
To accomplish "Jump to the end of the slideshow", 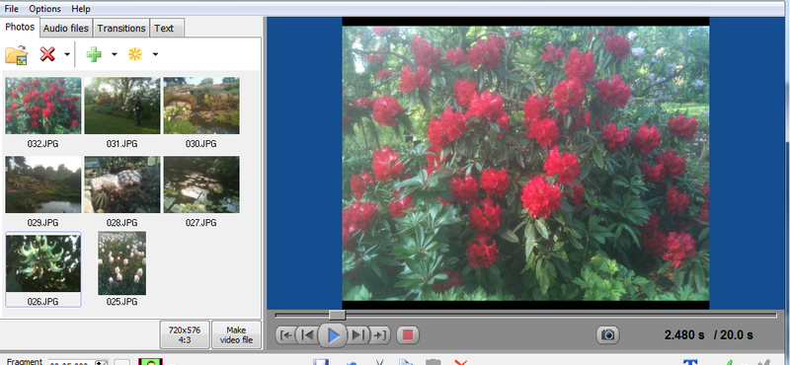I will (380, 335).
